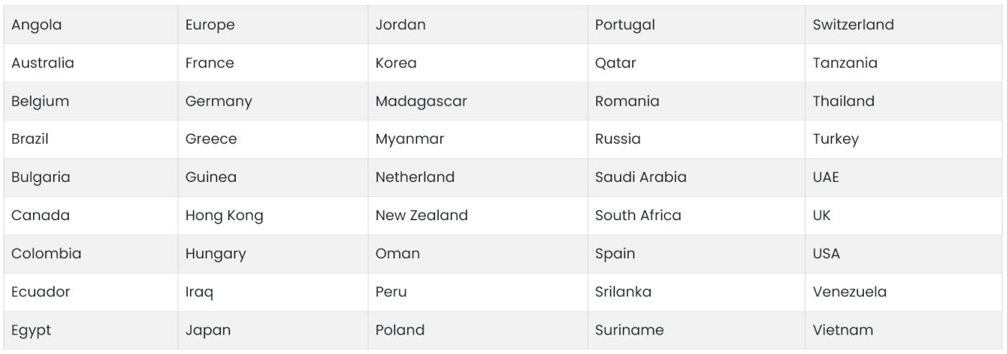This screenshot has width=1007, height=354.
Task: Select Saudi Arabia in the table
Action: click(x=641, y=177)
